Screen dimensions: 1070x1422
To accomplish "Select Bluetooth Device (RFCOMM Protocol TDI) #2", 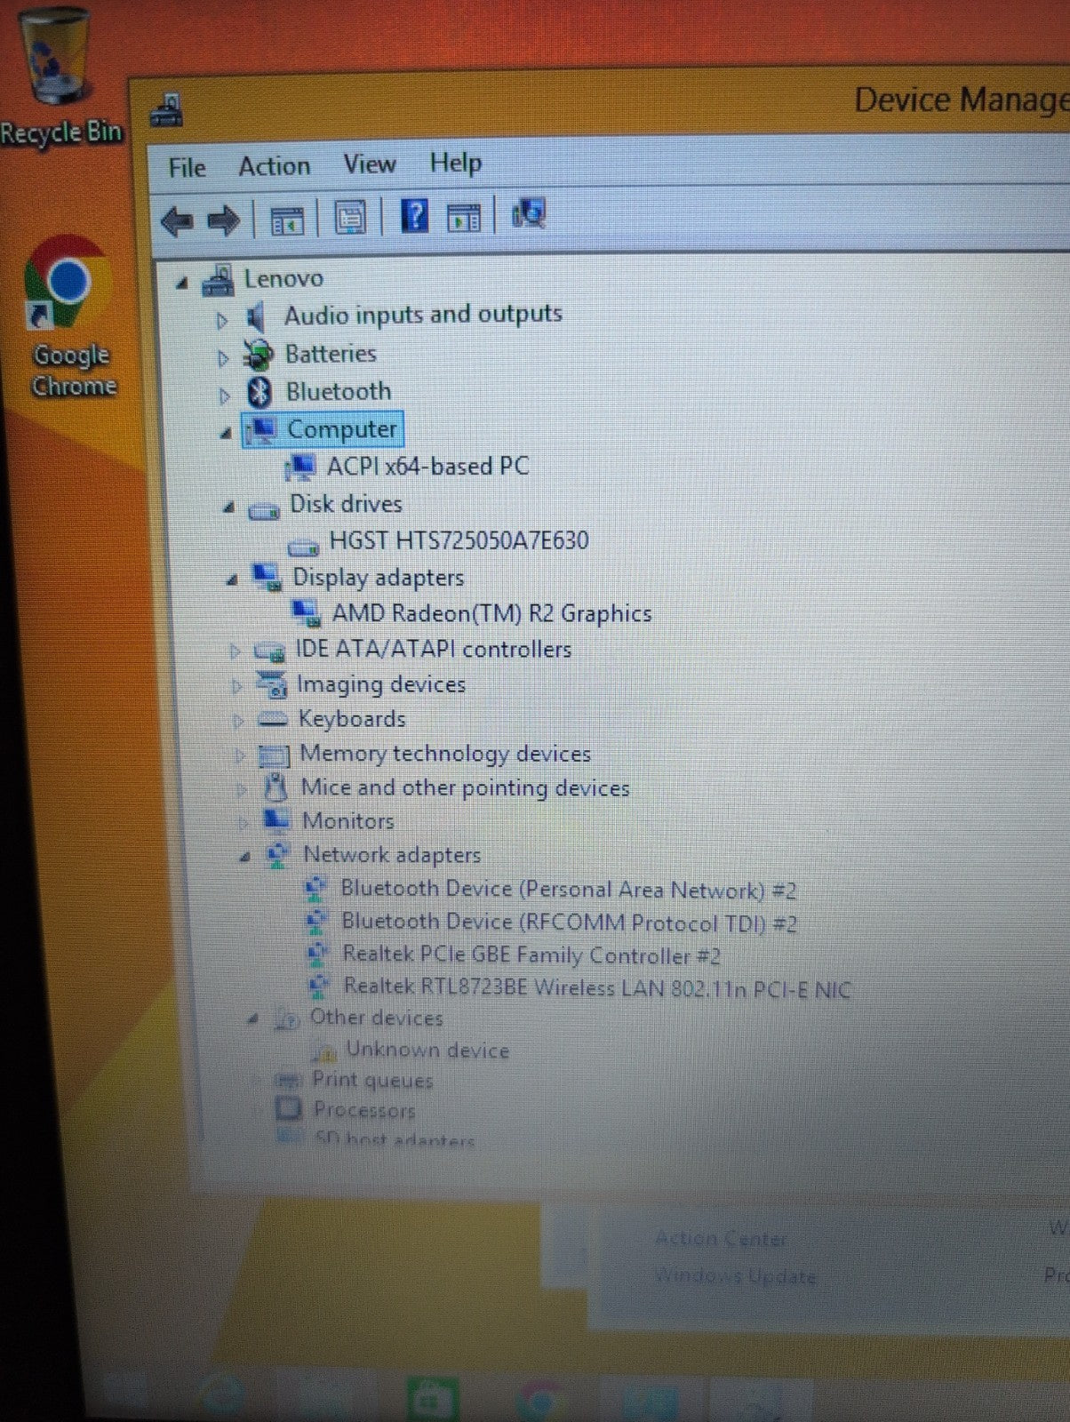I will pos(569,923).
